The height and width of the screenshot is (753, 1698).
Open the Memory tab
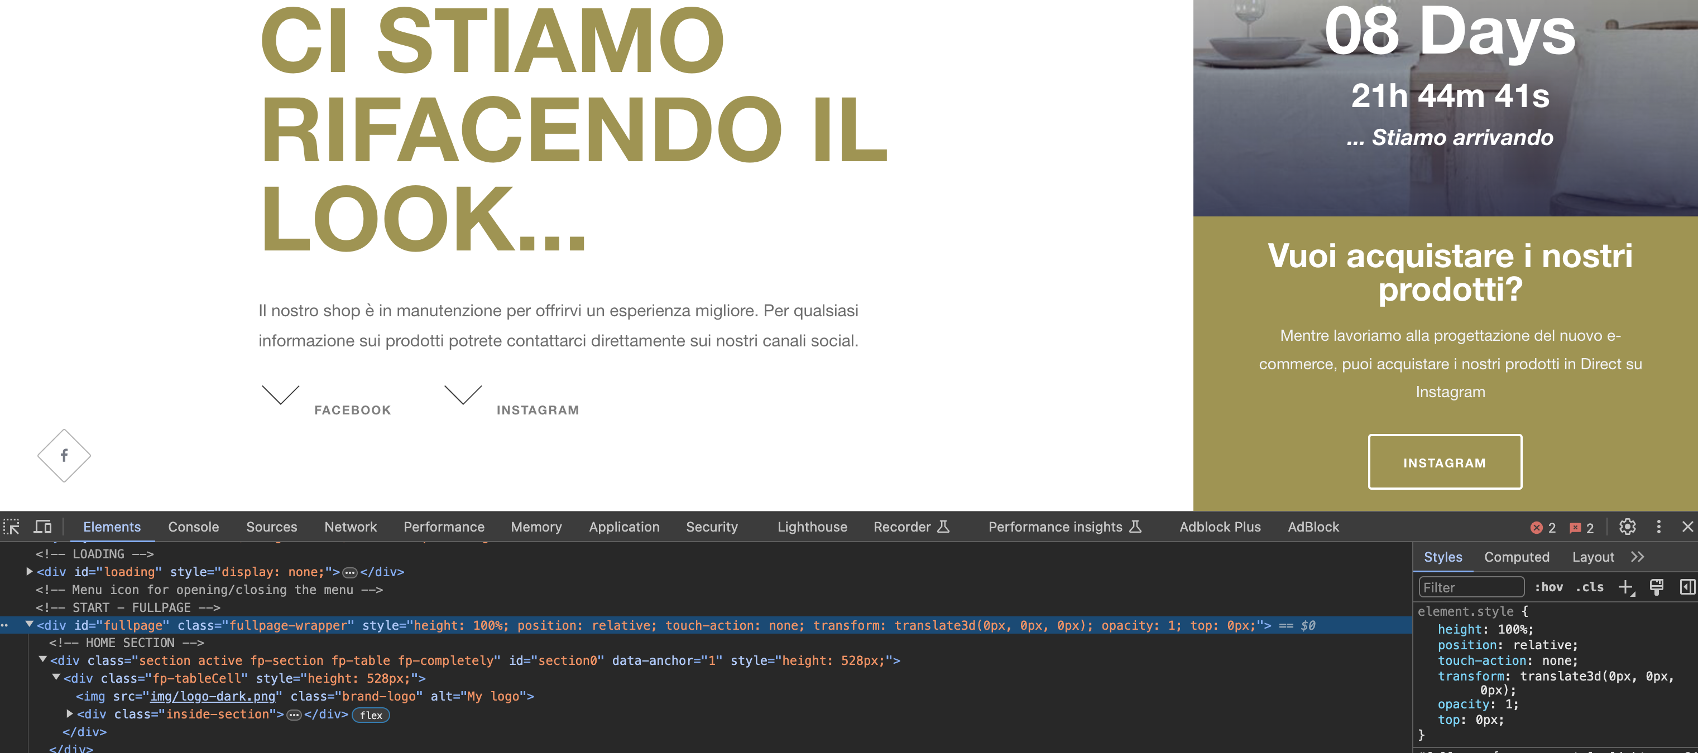(536, 527)
